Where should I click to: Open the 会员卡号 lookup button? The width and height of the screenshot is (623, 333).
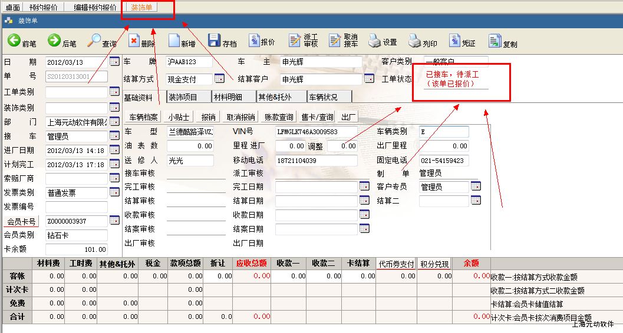pos(114,221)
